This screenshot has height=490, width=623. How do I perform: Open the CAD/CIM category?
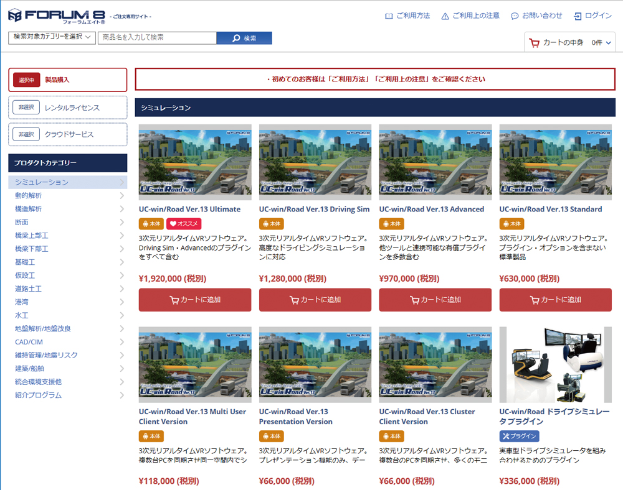pos(67,342)
